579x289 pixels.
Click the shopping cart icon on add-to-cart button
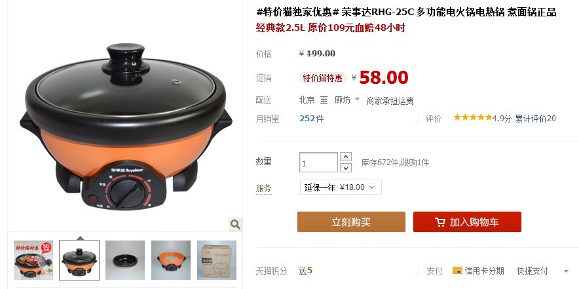440,222
